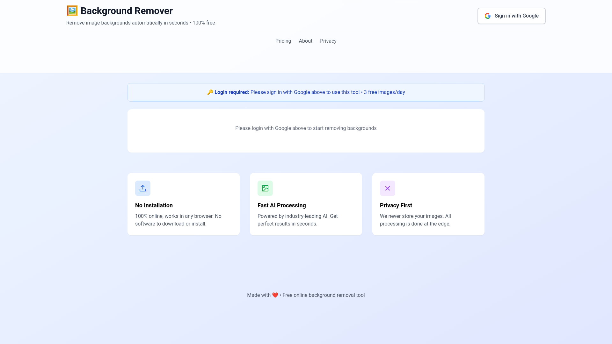Open the Privacy page link

328,41
